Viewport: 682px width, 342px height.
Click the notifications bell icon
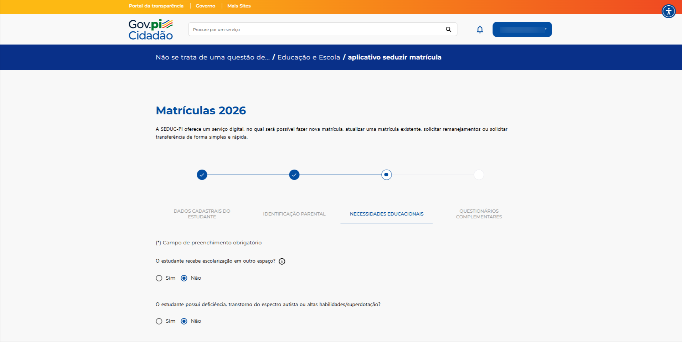coord(480,30)
